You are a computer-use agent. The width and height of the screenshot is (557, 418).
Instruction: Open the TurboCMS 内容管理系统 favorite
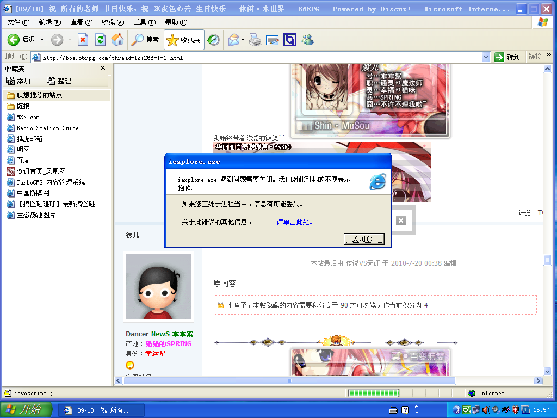tap(46, 182)
